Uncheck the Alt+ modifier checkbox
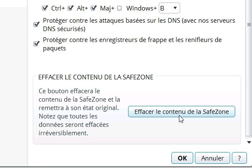252x168 pixels. 71,8
